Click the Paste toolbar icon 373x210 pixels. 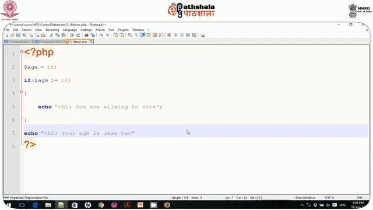point(64,35)
